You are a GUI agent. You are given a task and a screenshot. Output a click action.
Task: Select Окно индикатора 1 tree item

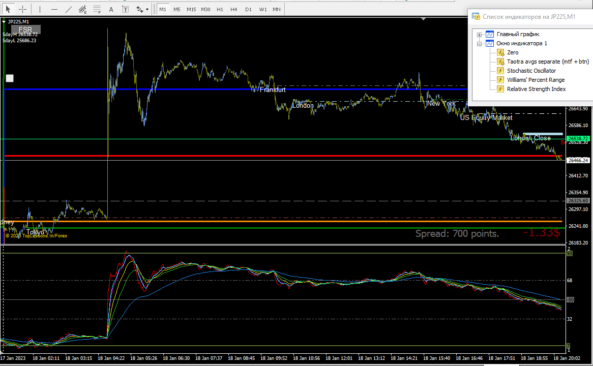click(x=521, y=44)
